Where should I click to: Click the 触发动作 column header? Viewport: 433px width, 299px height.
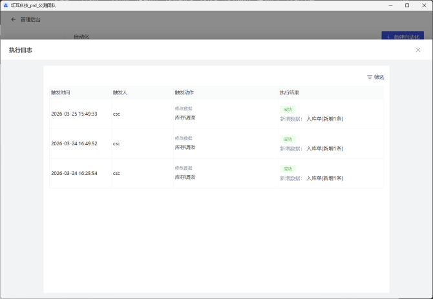coord(184,93)
